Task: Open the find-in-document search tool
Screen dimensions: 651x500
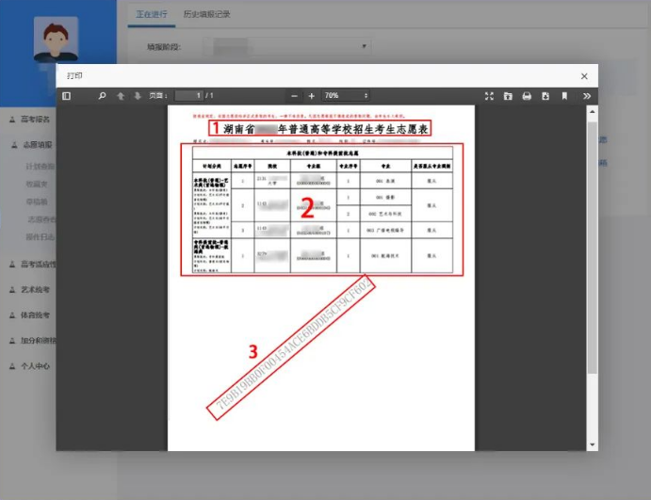Action: [x=102, y=96]
